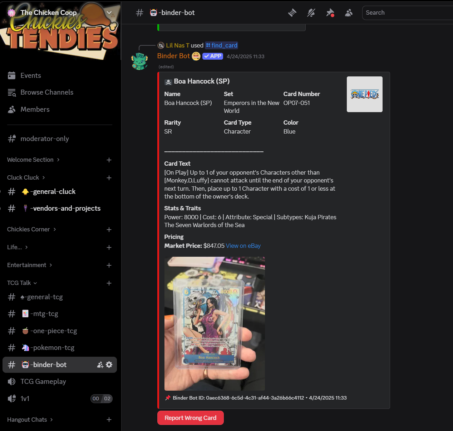
Task: Click the One Piece logo thumbnail
Action: (365, 94)
